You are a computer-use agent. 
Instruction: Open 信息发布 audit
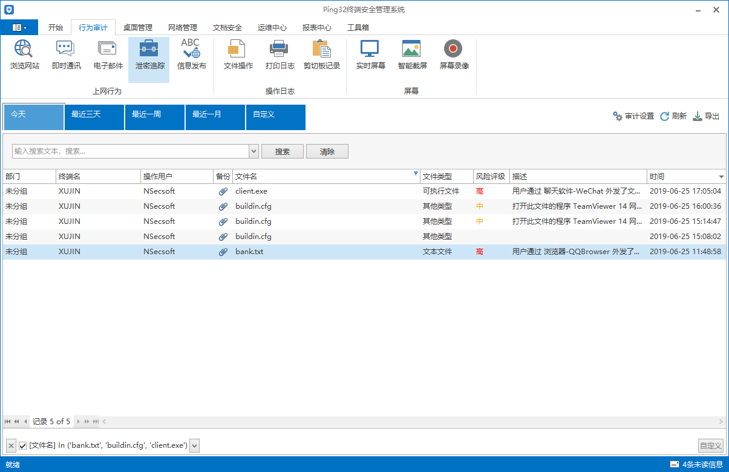(191, 55)
